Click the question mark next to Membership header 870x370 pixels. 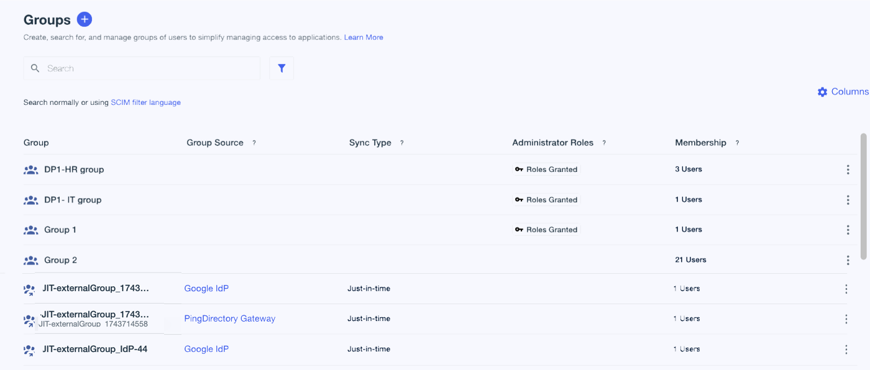(737, 142)
